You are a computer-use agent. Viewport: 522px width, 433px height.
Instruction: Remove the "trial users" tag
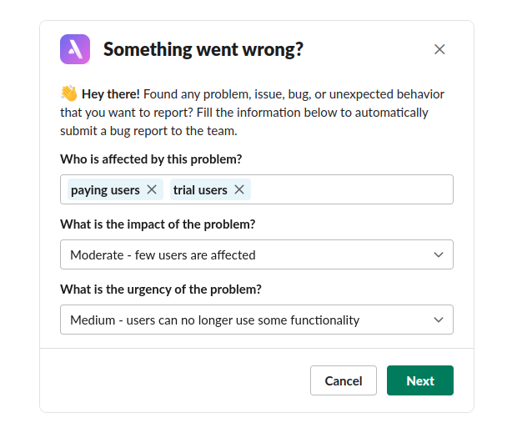click(x=239, y=189)
